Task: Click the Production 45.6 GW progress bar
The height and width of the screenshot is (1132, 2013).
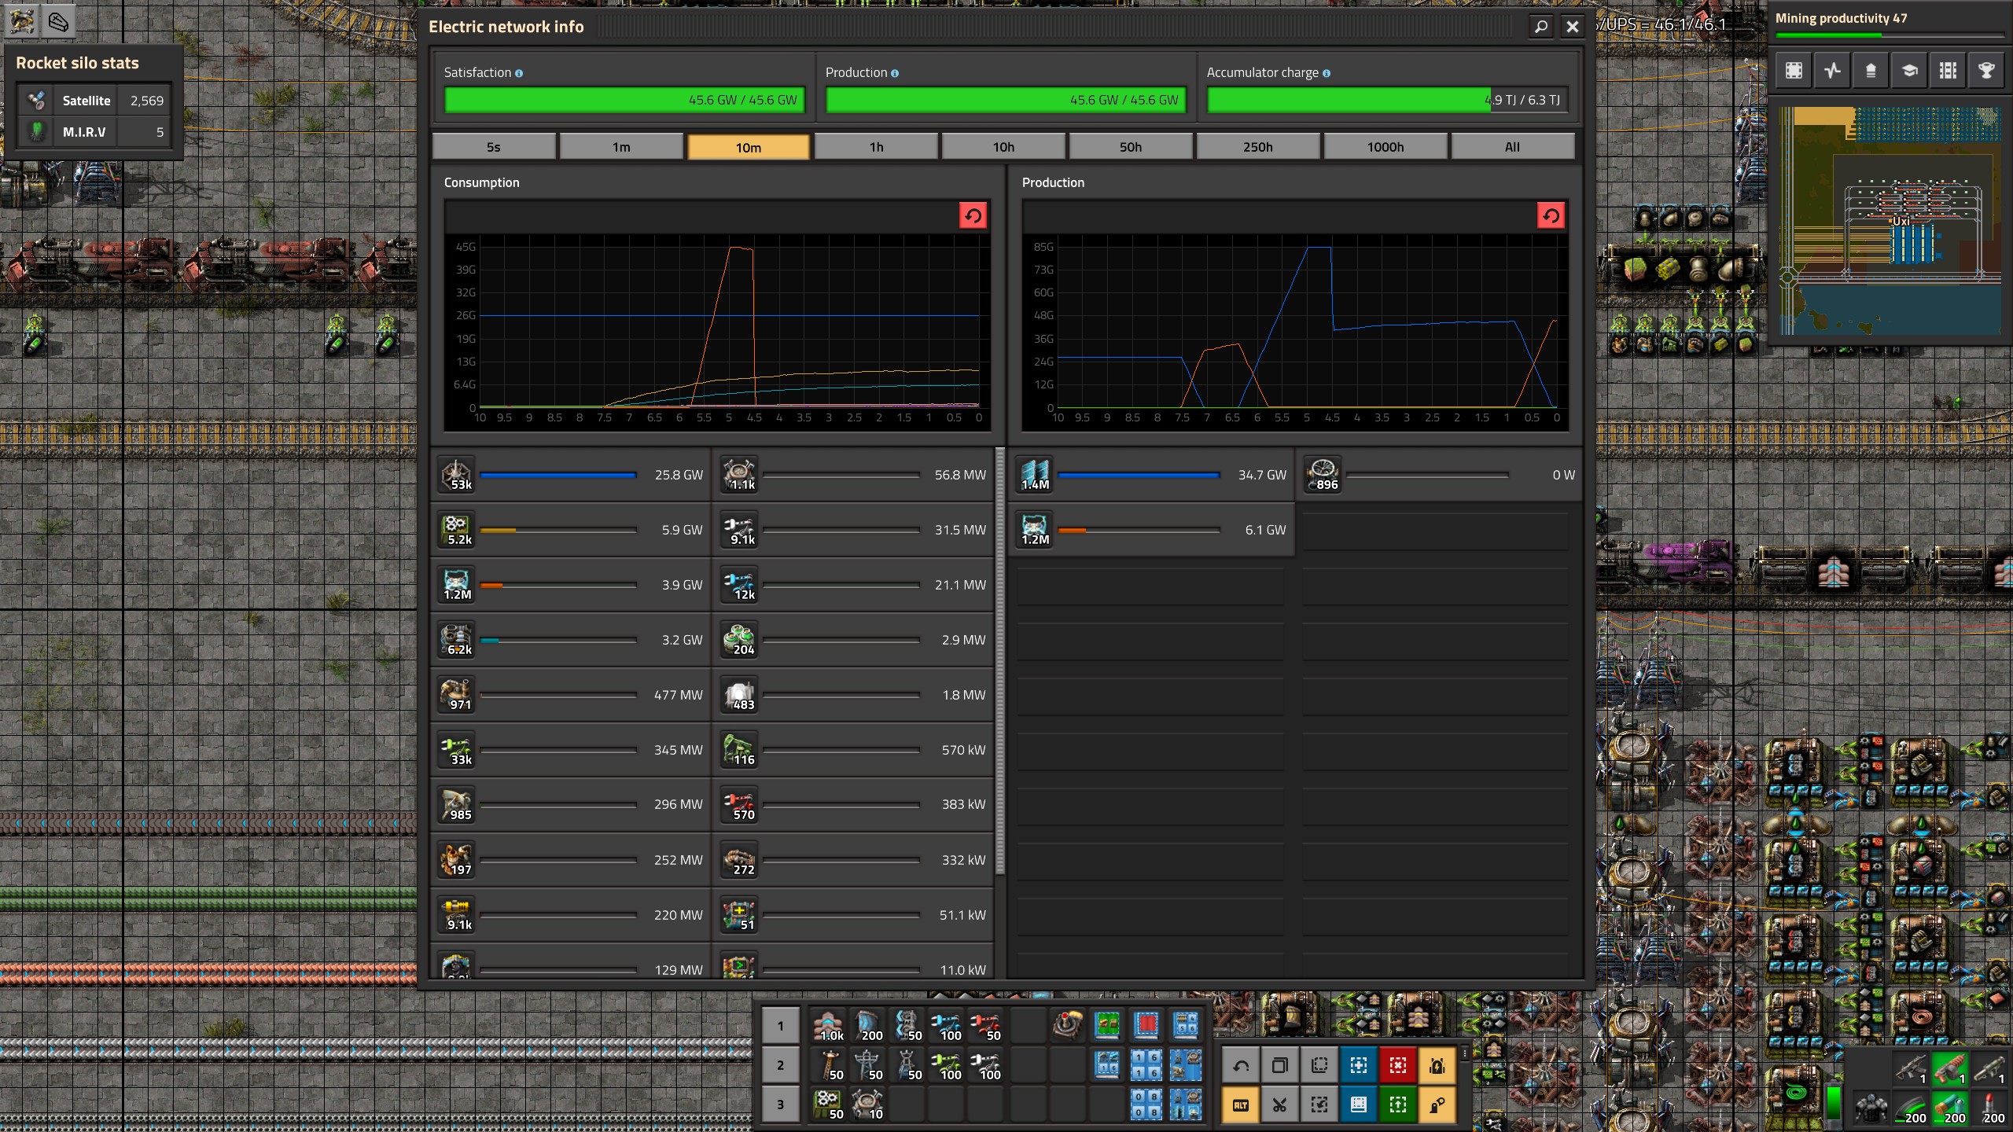Action: tap(1006, 100)
